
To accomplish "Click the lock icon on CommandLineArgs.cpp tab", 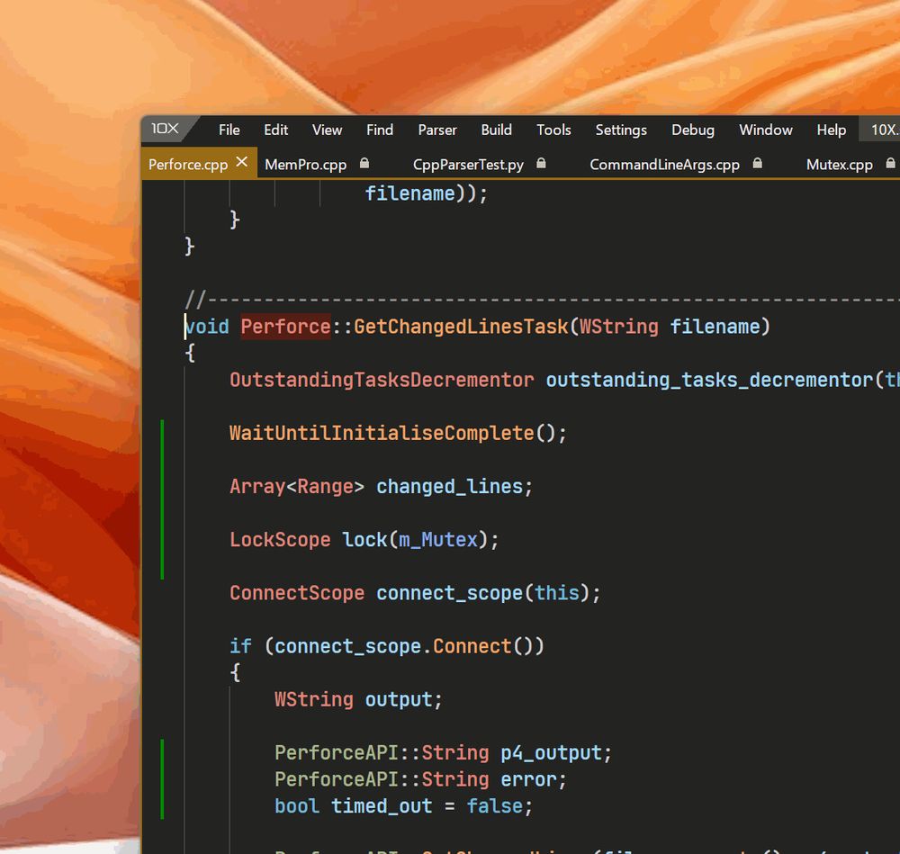I will [x=758, y=163].
